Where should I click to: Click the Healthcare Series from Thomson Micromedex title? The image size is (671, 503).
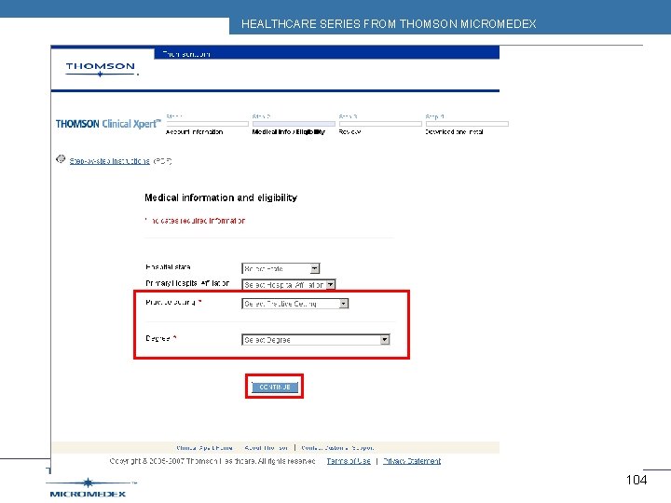389,24
